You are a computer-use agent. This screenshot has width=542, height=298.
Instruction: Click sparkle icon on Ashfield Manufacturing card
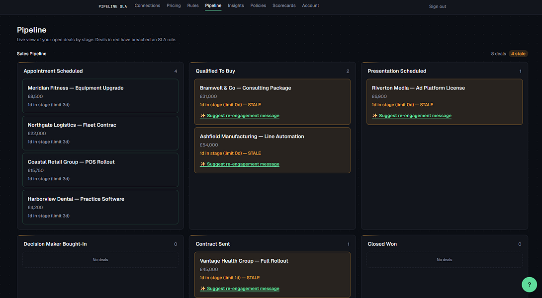click(203, 164)
